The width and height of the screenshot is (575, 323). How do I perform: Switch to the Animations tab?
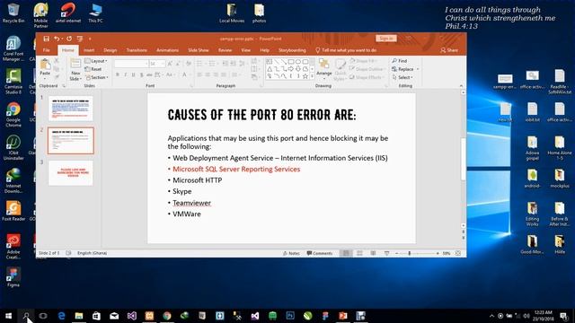pos(167,50)
